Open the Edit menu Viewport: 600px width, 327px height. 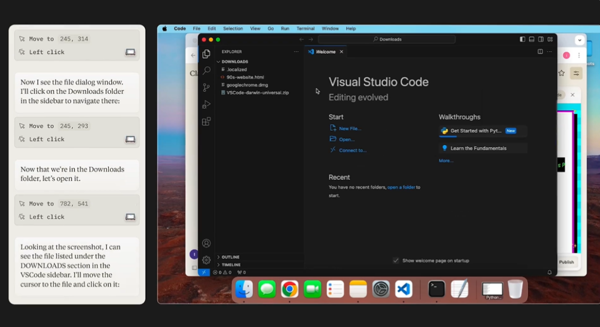click(x=212, y=29)
